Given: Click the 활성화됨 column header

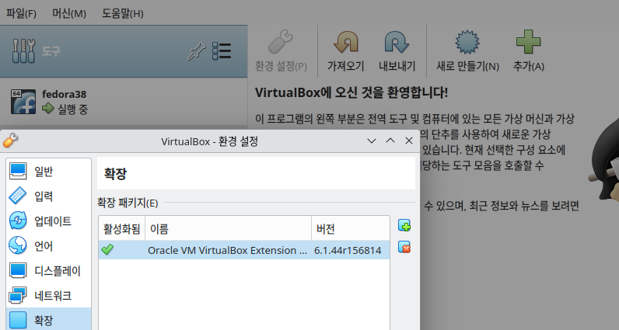Looking at the screenshot, I should [121, 229].
